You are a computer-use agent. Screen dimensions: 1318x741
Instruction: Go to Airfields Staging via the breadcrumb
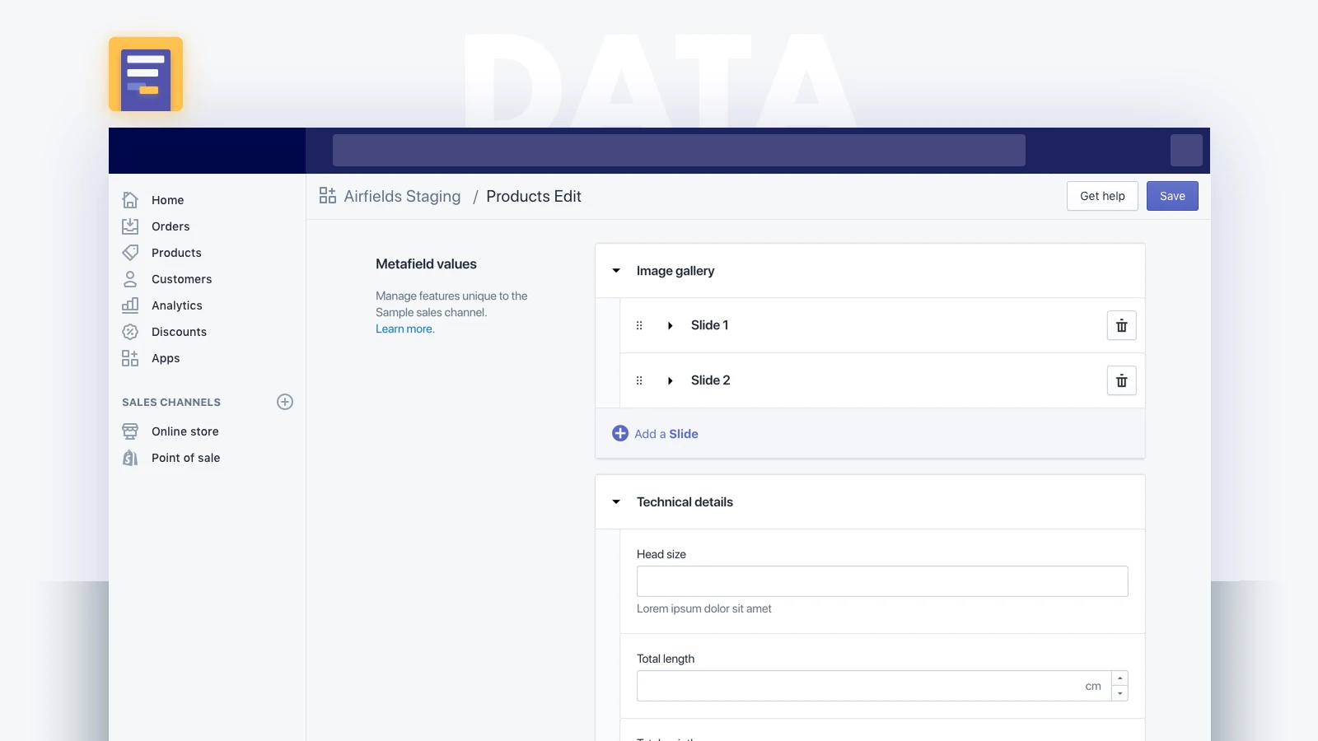401,196
